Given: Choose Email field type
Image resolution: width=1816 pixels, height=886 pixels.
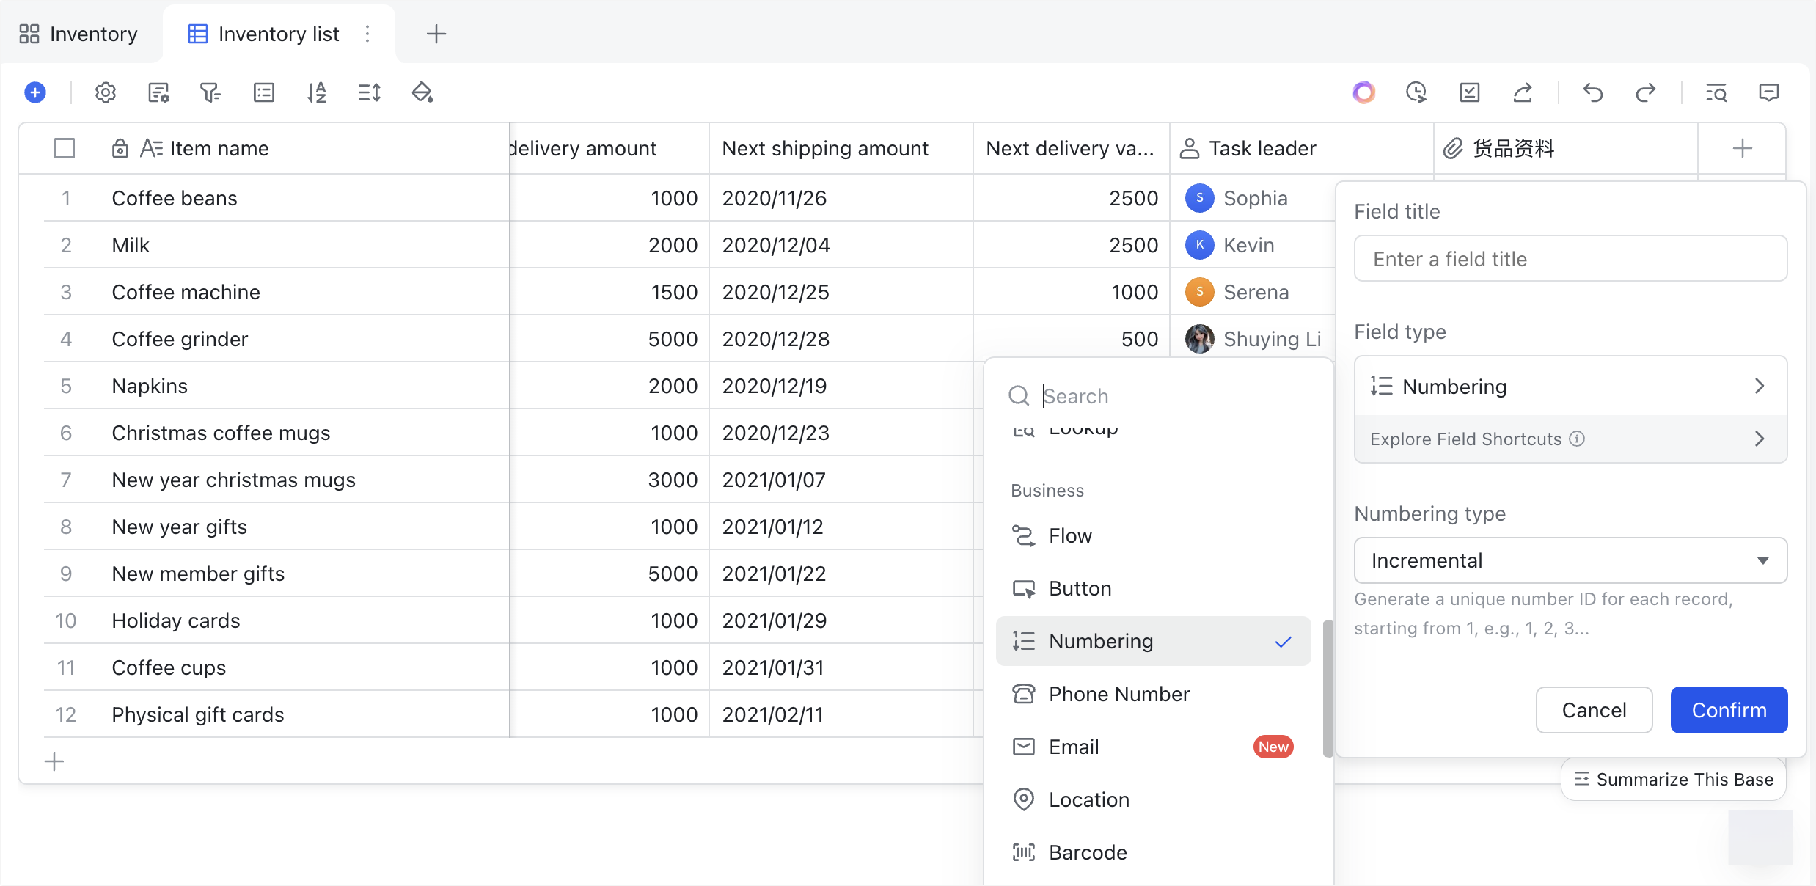Looking at the screenshot, I should (x=1153, y=747).
